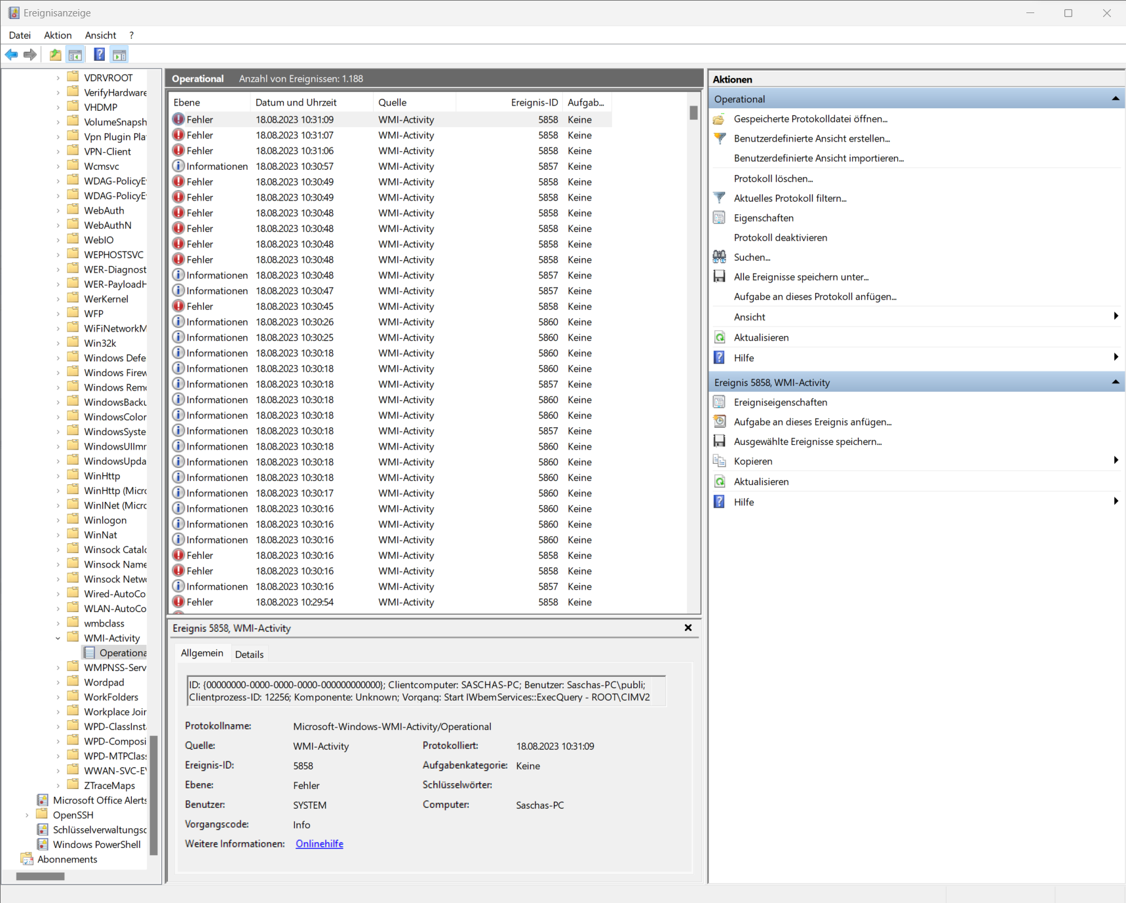Click the icon for Aufgabe an dieses Ereignis anfügen

[720, 422]
